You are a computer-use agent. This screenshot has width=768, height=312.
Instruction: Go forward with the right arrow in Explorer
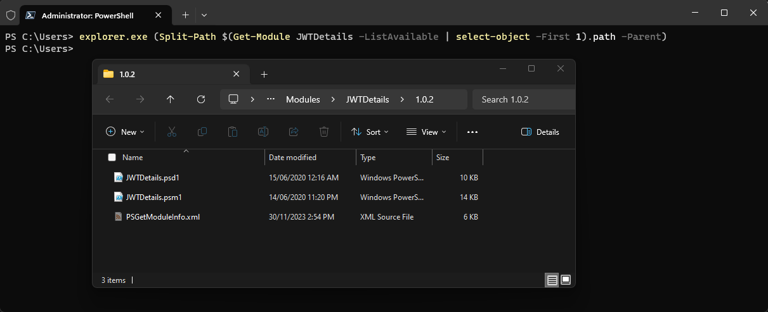(x=140, y=99)
